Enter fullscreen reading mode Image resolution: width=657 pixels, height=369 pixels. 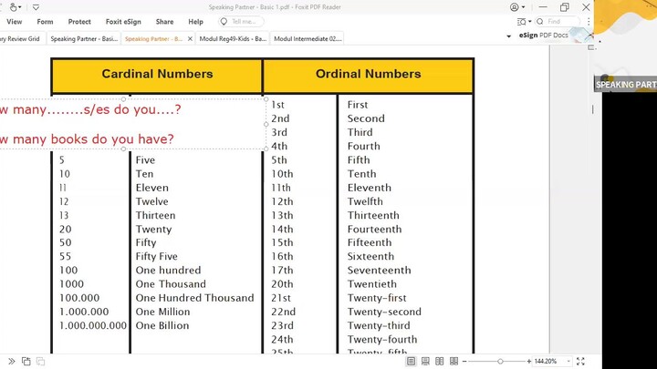click(580, 362)
